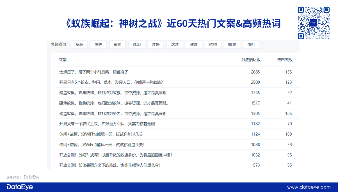Image resolution: width=338 pixels, height=192 pixels.
Task: Click the DataEye logo in footer
Action: click(20, 187)
